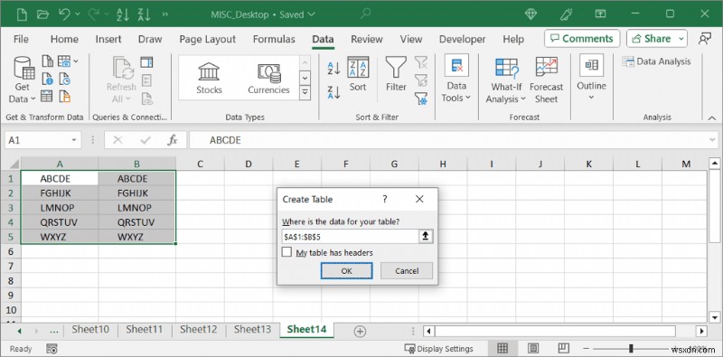This screenshot has width=723, height=357.
Task: Click the Coming Soon megaphone icon
Action: pos(566,14)
